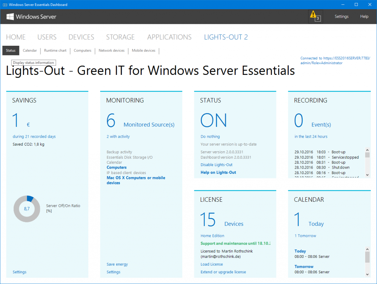Open the Calendar sub-tab
Viewport: 377px width, 284px height.
click(x=30, y=50)
